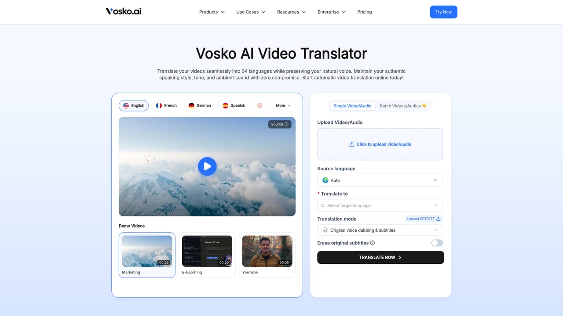Image resolution: width=563 pixels, height=316 pixels.
Task: Play the demo video
Action: coord(207,166)
